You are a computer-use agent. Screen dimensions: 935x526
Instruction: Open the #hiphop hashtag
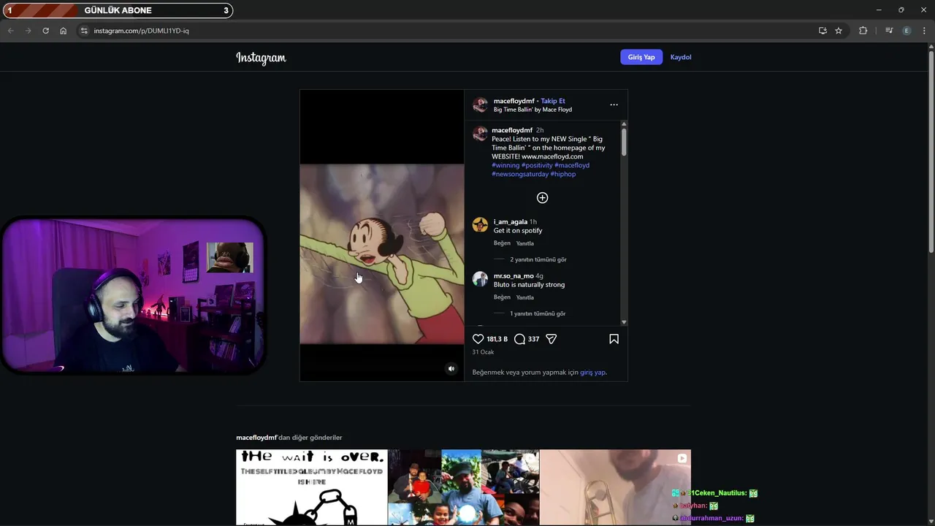click(563, 174)
